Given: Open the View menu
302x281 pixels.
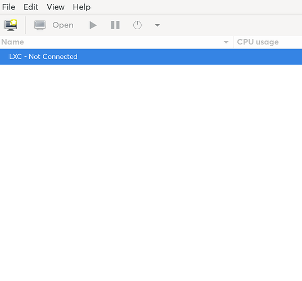Looking at the screenshot, I should click(56, 7).
